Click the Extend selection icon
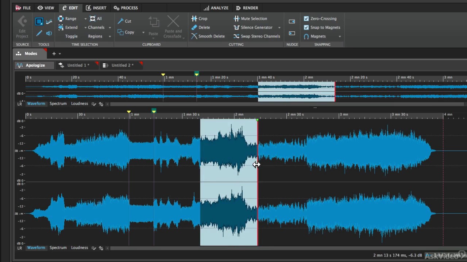The height and width of the screenshot is (262, 467). pyautogui.click(x=61, y=27)
